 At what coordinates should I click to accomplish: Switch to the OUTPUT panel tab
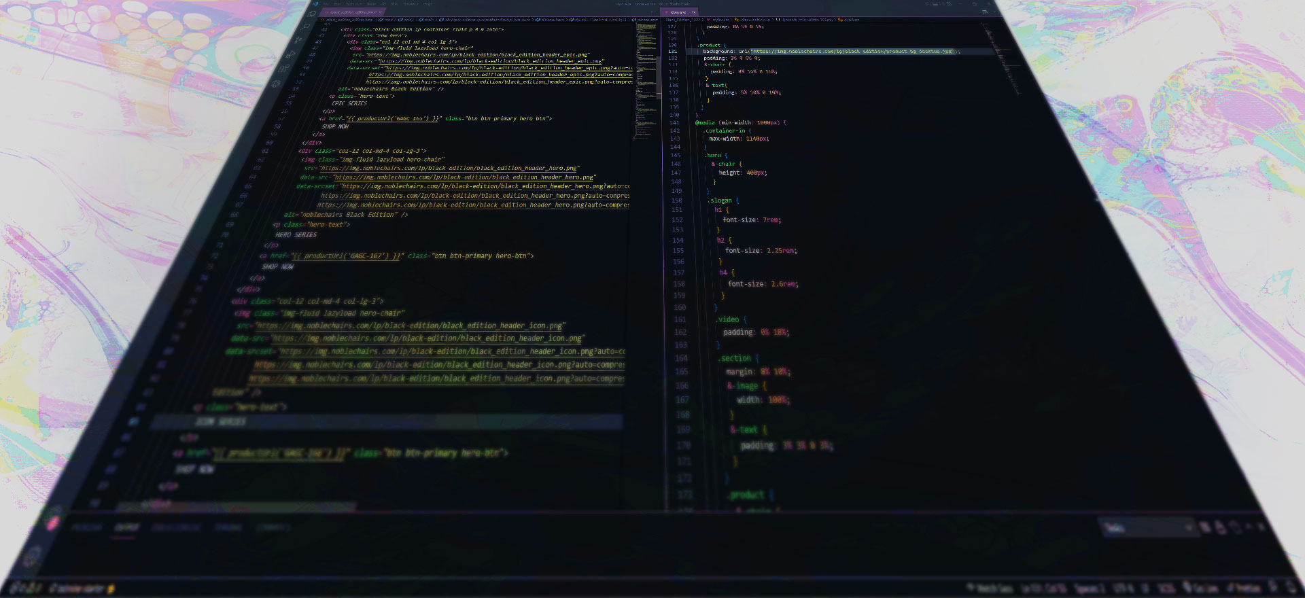pos(126,527)
